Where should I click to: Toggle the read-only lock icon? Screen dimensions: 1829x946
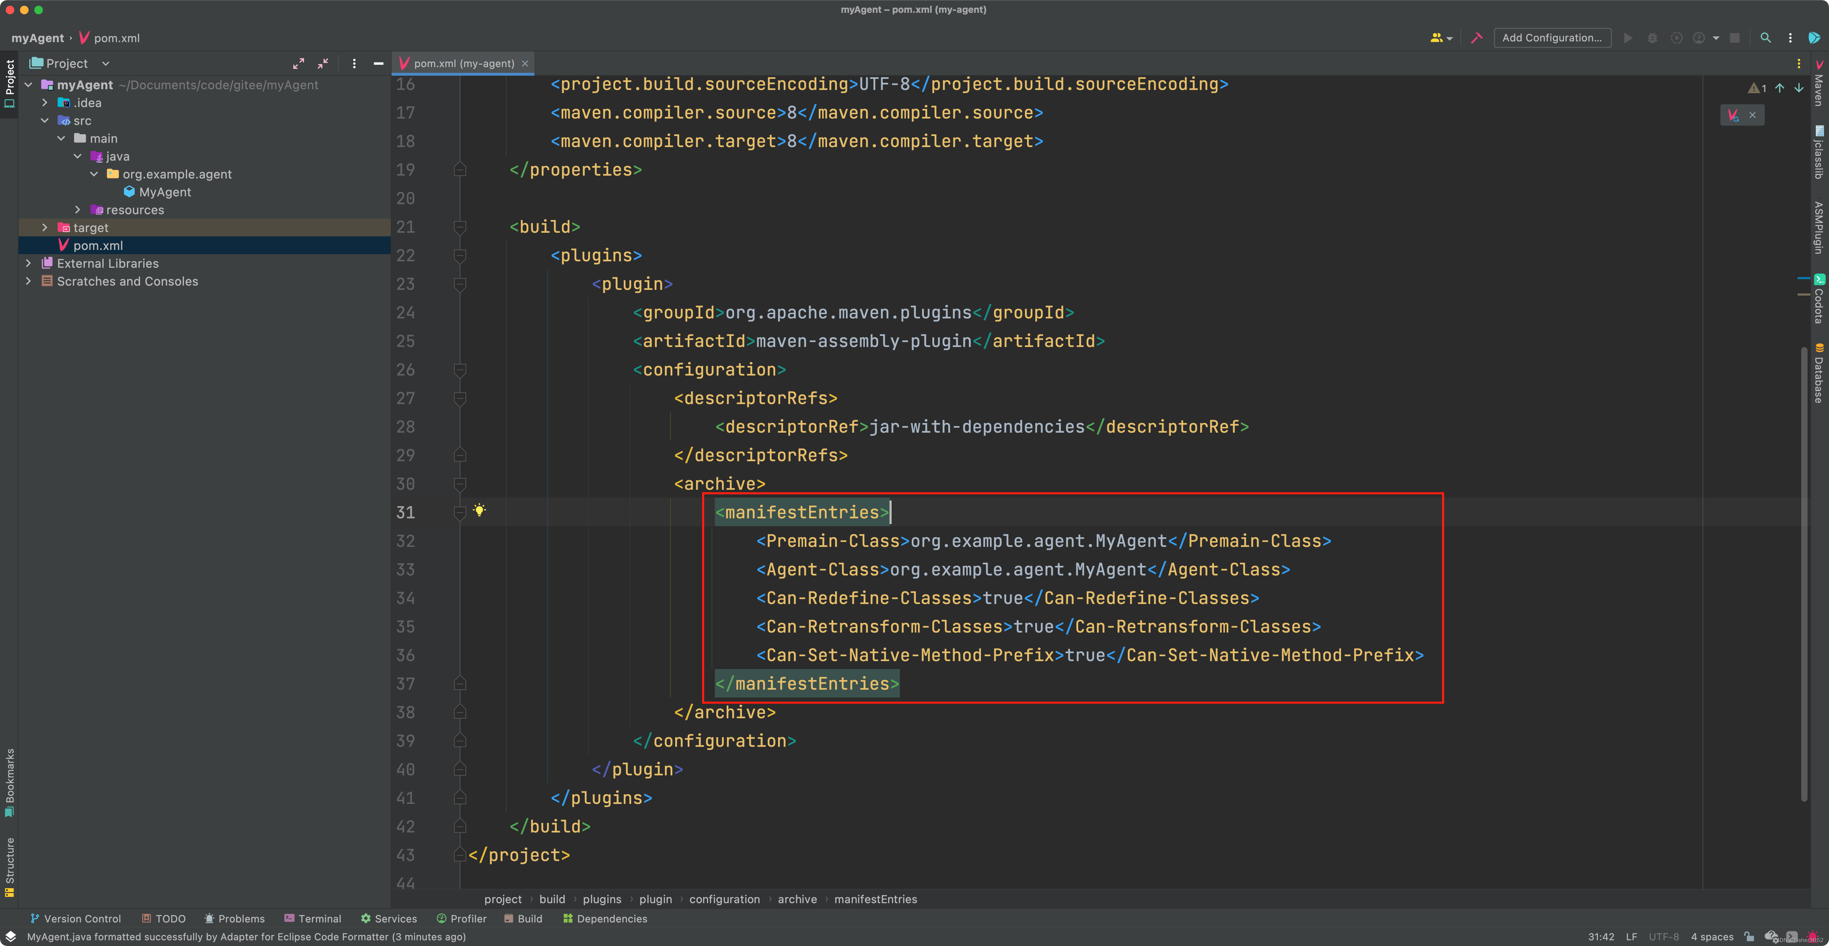(x=1749, y=937)
